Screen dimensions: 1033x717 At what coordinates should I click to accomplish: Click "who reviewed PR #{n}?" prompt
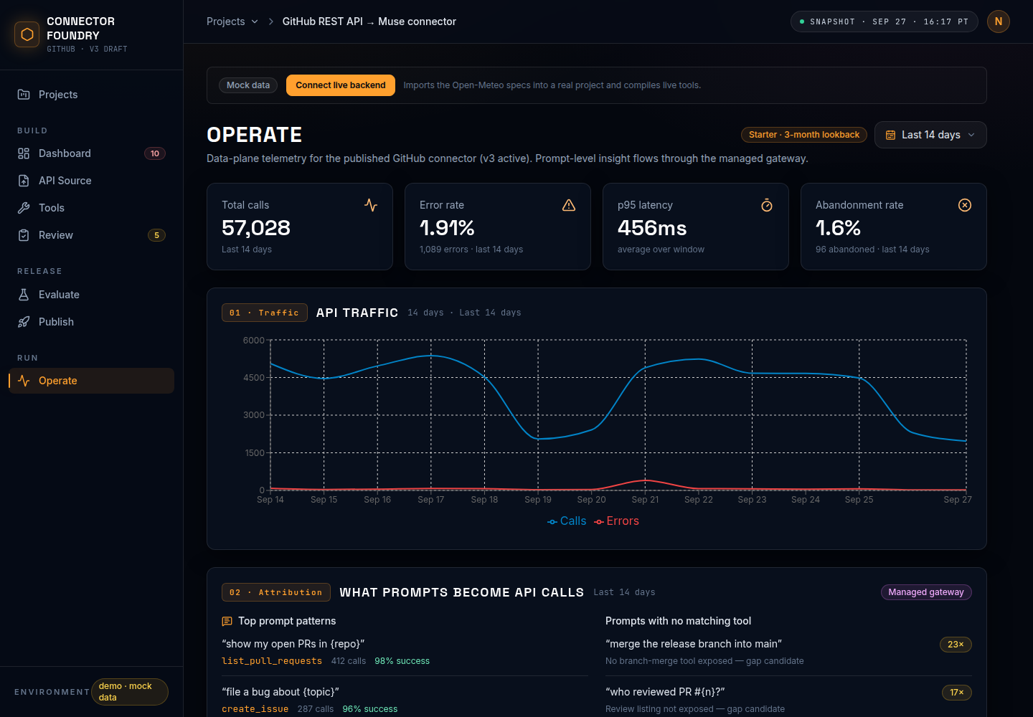point(665,692)
